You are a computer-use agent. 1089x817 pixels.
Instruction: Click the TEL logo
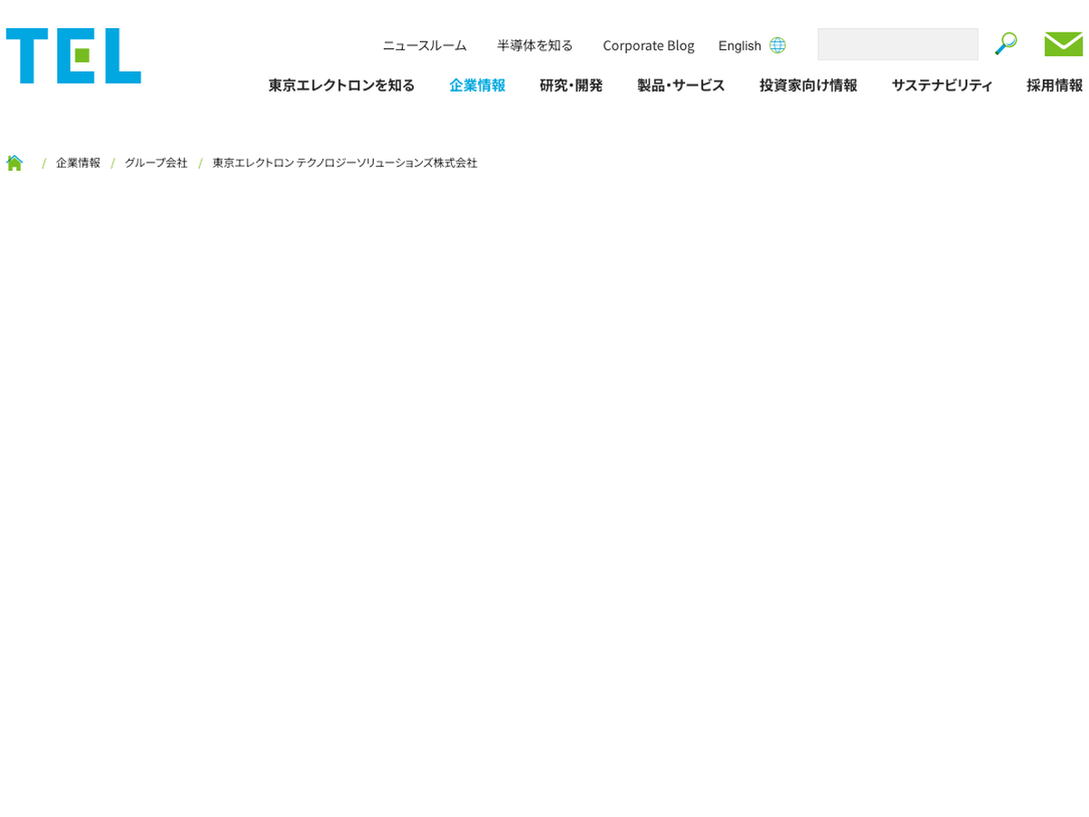click(74, 56)
